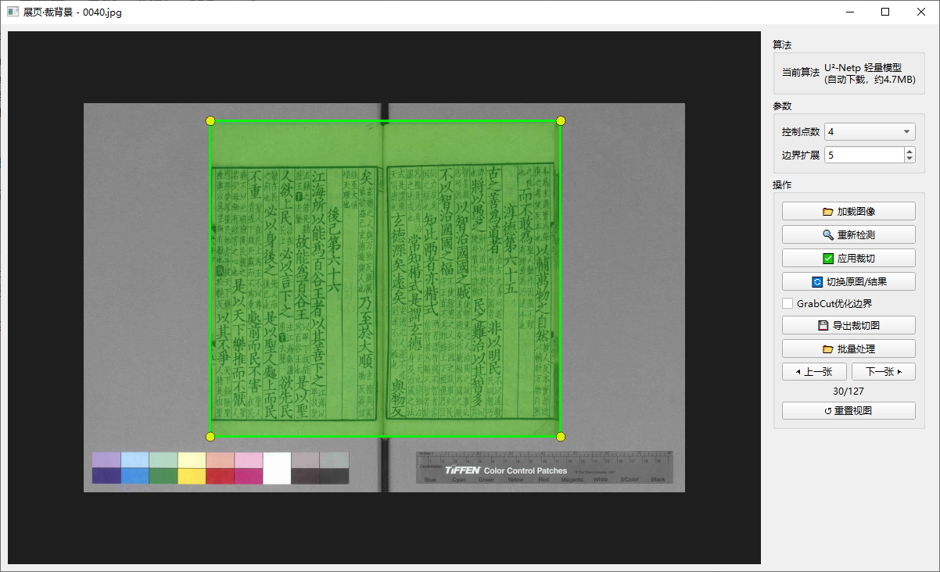Screen dimensions: 940x572
Task: Click the 30/127 image counter text
Action: coord(849,391)
